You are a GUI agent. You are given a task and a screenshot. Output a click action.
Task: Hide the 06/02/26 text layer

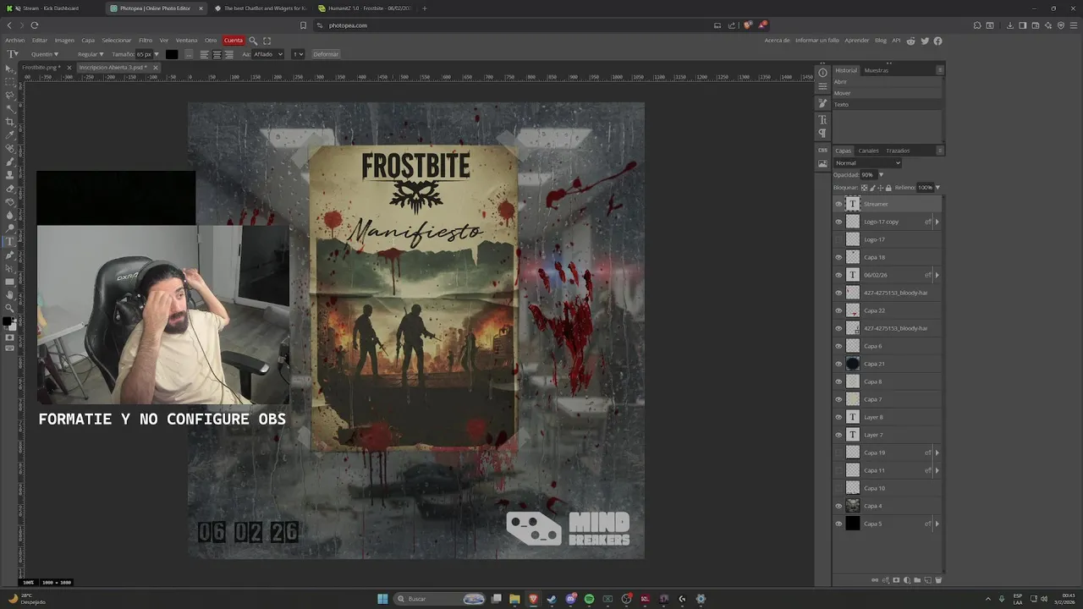click(838, 275)
